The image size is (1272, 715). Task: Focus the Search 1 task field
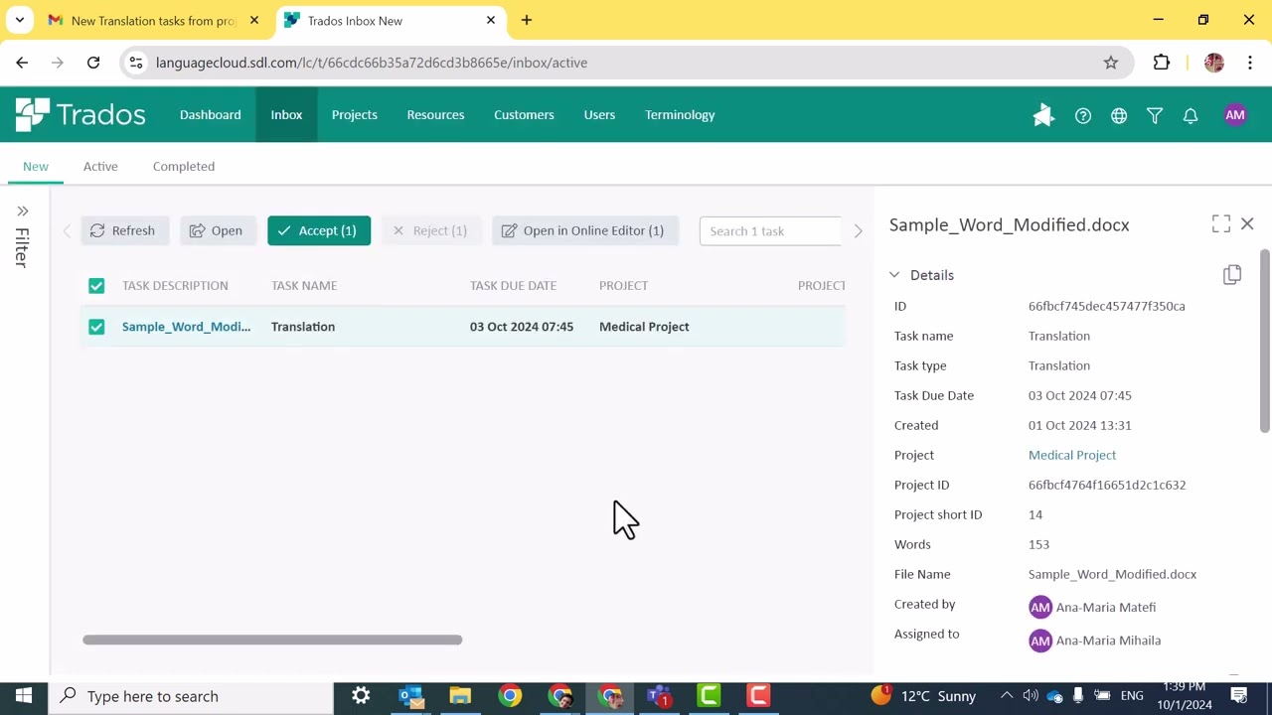771,230
